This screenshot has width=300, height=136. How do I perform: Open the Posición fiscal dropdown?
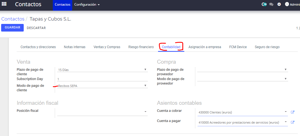coord(102,112)
